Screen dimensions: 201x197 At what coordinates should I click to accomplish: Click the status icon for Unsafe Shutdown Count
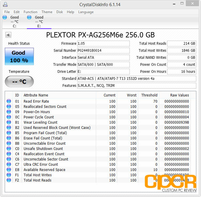[x=9, y=148]
